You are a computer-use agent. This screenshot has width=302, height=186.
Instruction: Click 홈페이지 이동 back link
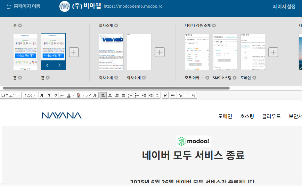click(x=23, y=6)
